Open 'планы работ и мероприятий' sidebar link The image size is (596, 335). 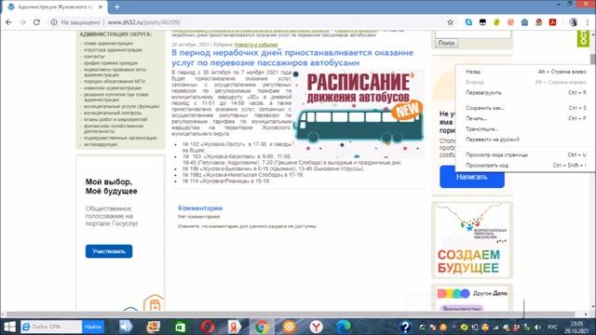[115, 119]
